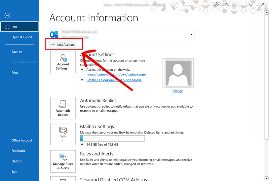Click the Account Information heading

(94, 18)
